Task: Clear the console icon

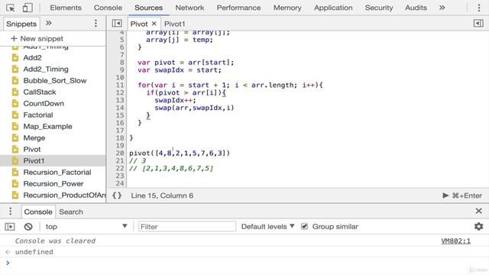Action: (28, 227)
